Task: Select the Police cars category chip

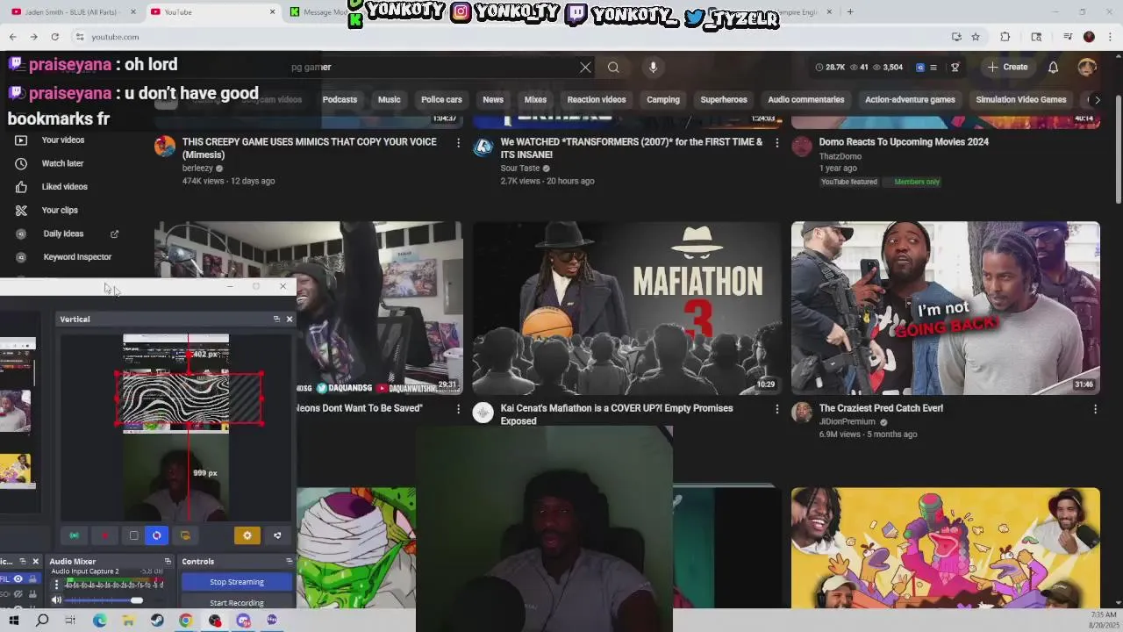Action: tap(441, 99)
